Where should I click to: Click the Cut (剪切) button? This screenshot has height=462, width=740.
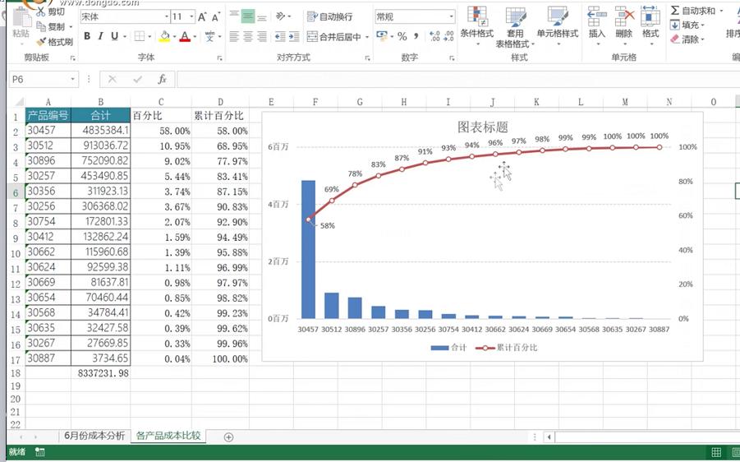50,12
